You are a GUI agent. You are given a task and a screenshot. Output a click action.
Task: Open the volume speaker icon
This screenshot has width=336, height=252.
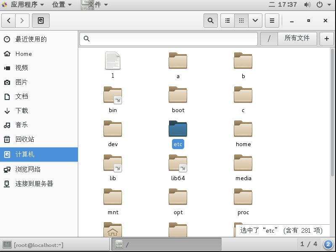tap(307, 5)
